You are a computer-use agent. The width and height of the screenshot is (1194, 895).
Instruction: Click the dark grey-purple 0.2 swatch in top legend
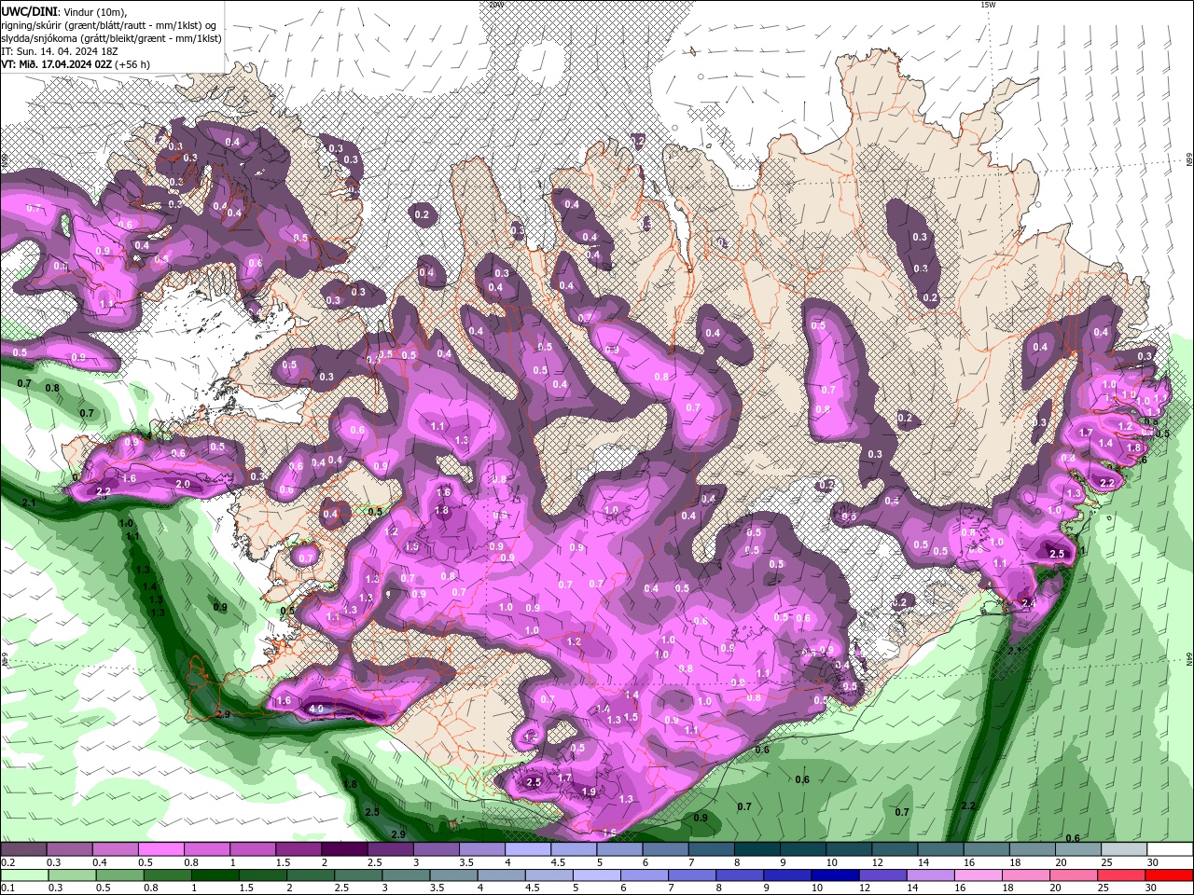click(23, 849)
